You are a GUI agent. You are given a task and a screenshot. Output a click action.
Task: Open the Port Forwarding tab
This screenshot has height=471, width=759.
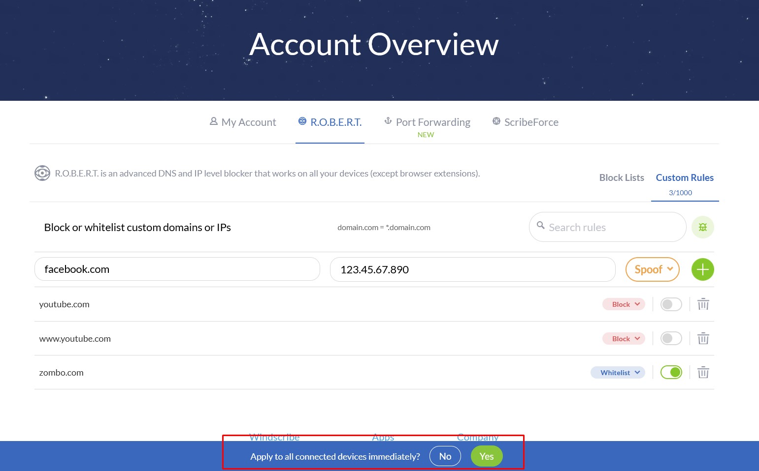(427, 122)
